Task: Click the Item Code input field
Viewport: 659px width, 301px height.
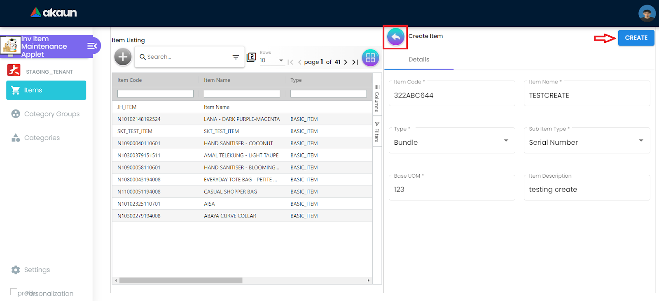Action: tap(451, 95)
